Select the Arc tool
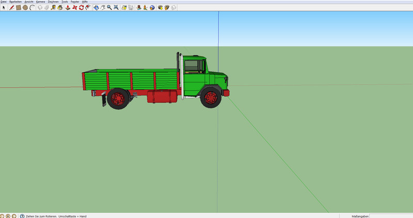This screenshot has width=413, height=218. [32, 8]
